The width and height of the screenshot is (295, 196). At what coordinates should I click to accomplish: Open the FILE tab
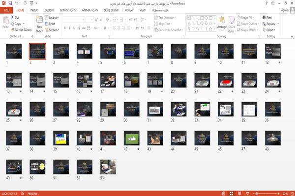pyautogui.click(x=6, y=10)
